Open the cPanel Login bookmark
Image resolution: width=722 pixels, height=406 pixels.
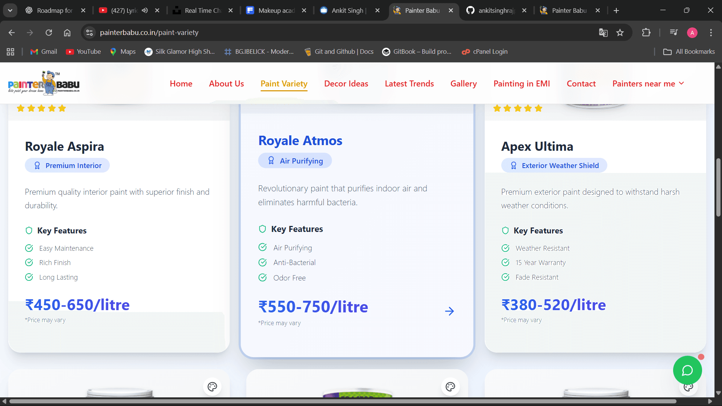point(485,52)
